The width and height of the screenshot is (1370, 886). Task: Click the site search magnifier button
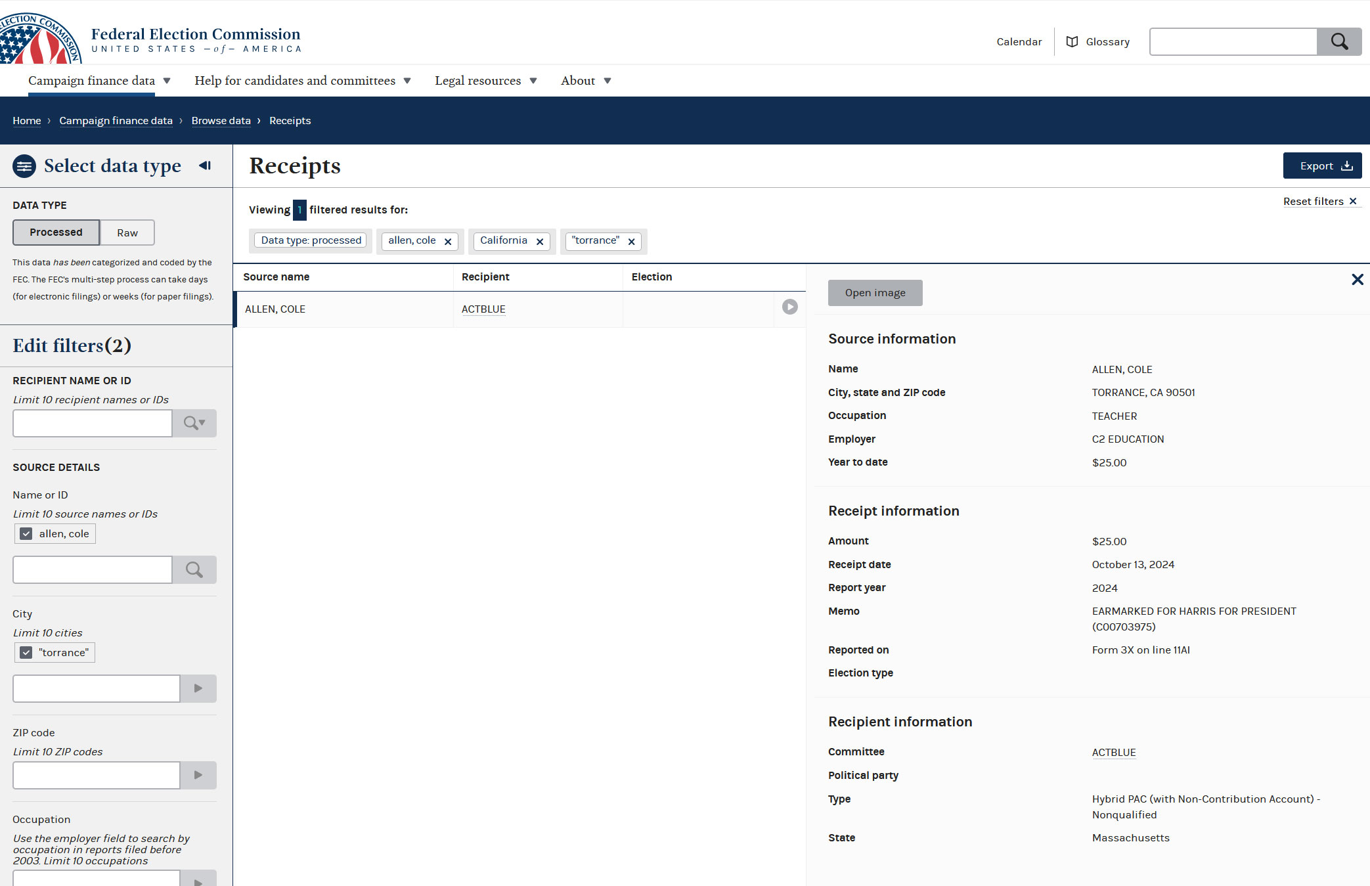[1338, 42]
